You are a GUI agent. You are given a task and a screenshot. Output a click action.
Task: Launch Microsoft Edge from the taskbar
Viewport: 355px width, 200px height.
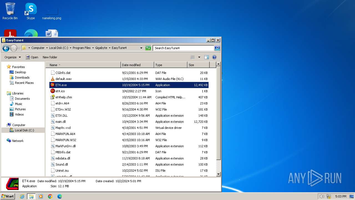point(59,196)
